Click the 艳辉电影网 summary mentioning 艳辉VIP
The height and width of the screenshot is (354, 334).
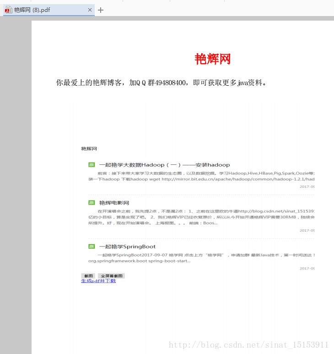(201, 217)
